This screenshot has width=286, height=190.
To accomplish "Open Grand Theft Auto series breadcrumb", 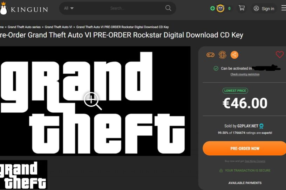I will [24, 27].
